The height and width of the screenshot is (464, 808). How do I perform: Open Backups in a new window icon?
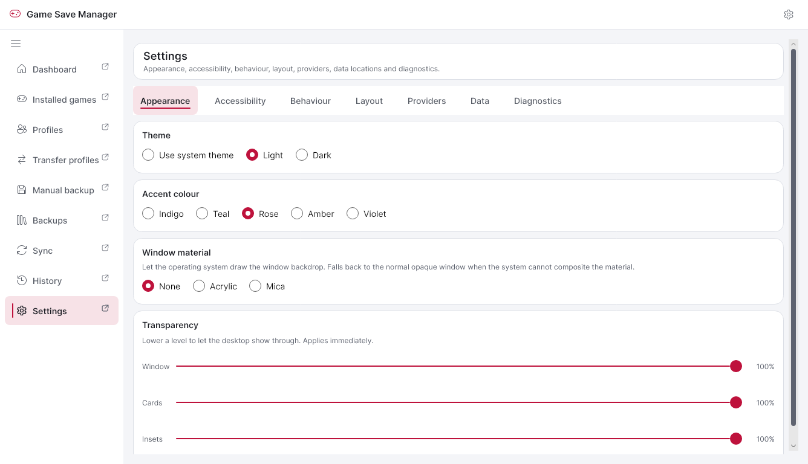click(x=105, y=217)
